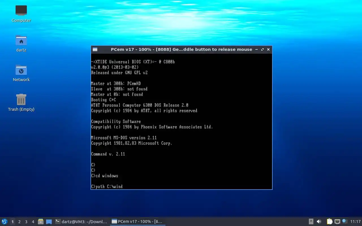
Task: Open the clipboard manager tray icon
Action: pos(329,221)
